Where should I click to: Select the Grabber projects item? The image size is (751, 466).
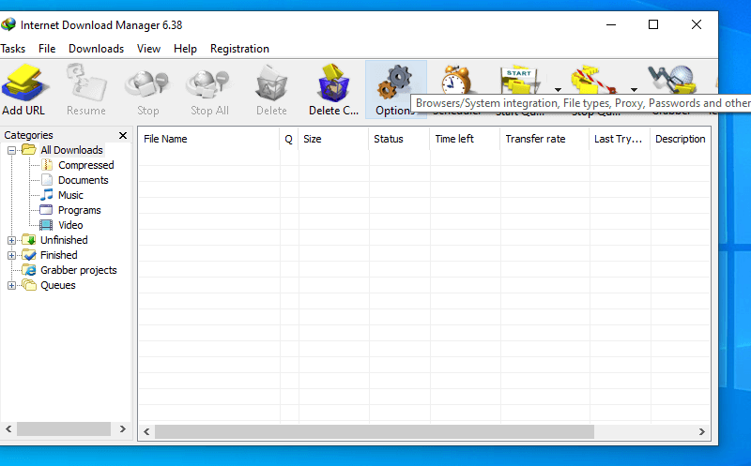click(79, 270)
